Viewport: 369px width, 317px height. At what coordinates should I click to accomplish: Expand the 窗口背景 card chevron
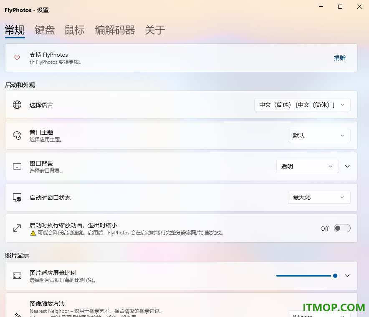(347, 166)
